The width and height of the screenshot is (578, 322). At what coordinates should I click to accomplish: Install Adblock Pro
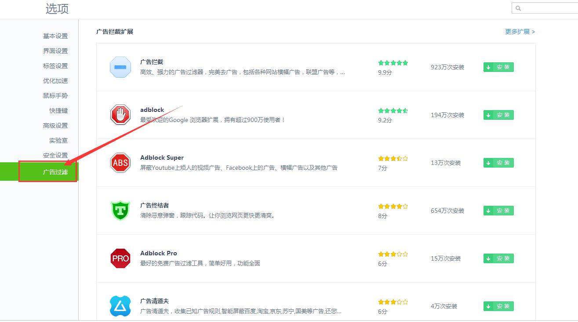[x=498, y=258]
